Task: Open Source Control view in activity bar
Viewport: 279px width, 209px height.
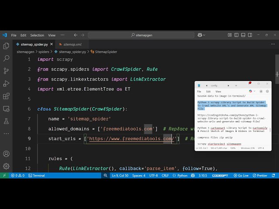Action: tap(6, 71)
